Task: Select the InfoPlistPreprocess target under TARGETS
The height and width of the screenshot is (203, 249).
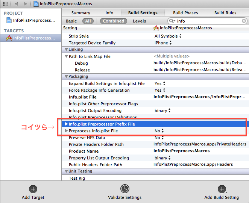Action: [x=31, y=38]
